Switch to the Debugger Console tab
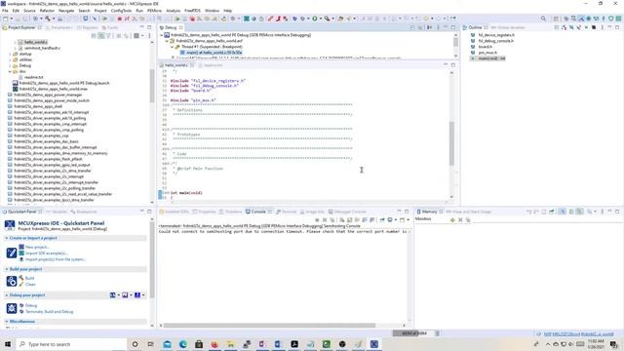 347,212
